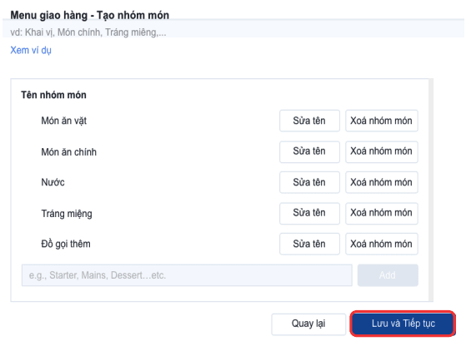Go back with Quay lại

[x=308, y=324]
